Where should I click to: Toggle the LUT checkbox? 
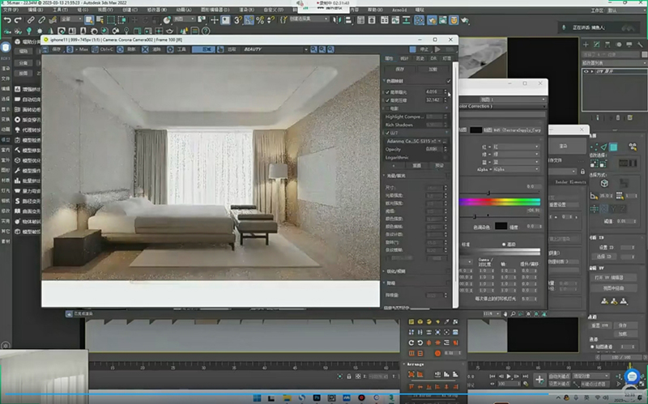pyautogui.click(x=387, y=133)
